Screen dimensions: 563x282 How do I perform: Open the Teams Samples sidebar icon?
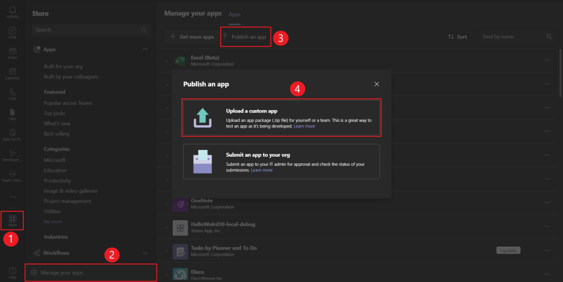click(x=12, y=175)
